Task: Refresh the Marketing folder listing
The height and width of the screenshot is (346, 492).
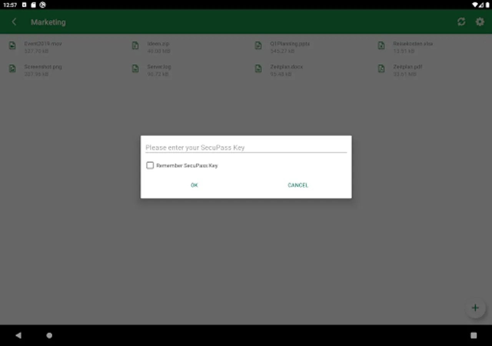Action: [461, 22]
